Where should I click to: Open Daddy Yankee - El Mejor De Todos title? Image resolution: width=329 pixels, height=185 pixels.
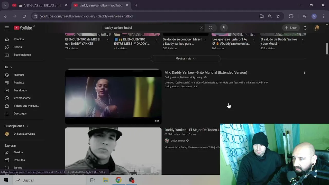pyautogui.click(x=192, y=130)
